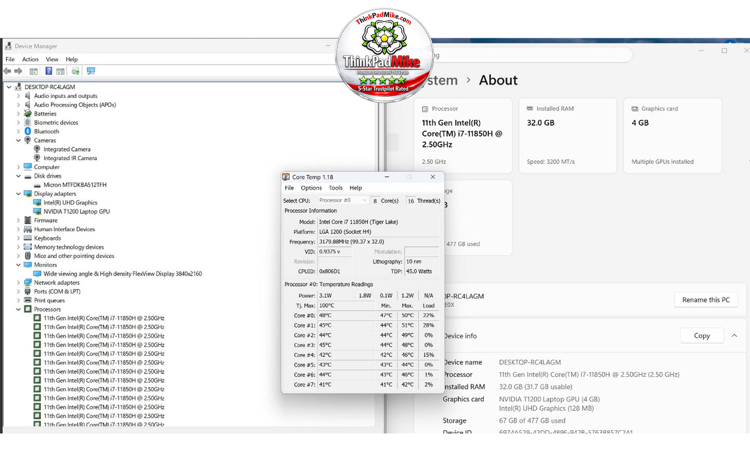Click the Forward arrow in Device Manager toolbar
Image resolution: width=750 pixels, height=471 pixels.
point(18,71)
